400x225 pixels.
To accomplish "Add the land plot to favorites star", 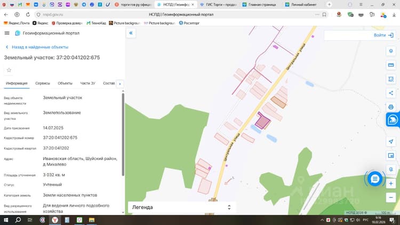I will 9,70.
